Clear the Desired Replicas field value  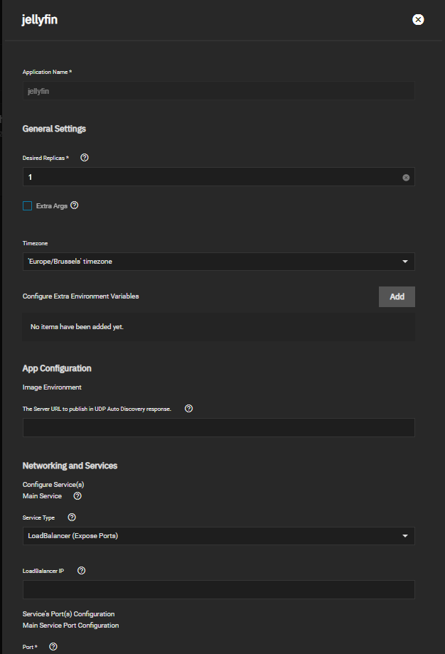406,178
